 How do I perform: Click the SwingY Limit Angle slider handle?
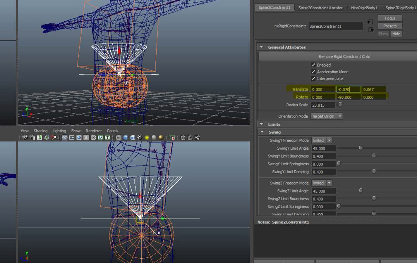click(x=361, y=148)
